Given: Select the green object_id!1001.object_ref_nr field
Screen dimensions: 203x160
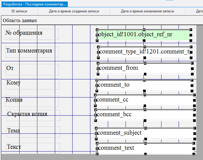Looking at the screenshot, I should pos(144,35).
